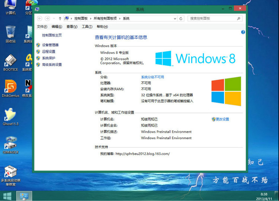The image size is (279, 201).
Task: Expand the address bar history dropdown
Action: pos(175,19)
